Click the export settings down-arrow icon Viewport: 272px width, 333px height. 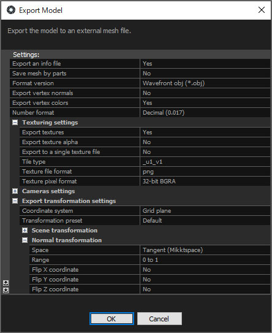point(6,290)
